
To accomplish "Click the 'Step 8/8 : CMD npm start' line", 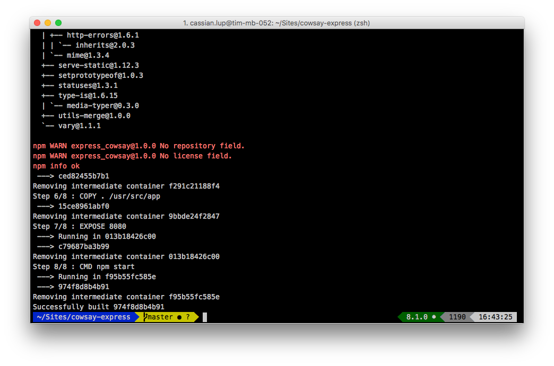I will (84, 266).
